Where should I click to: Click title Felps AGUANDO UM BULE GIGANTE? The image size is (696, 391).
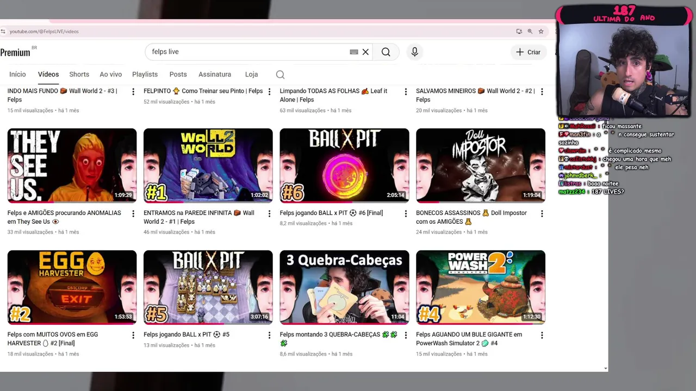(x=469, y=339)
